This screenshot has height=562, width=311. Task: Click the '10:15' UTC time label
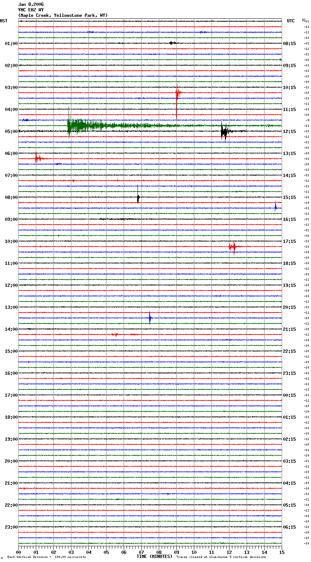(289, 88)
